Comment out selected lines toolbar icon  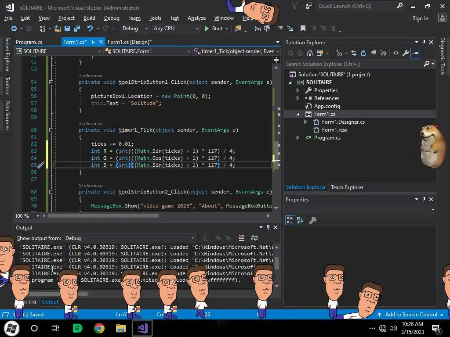coord(280,29)
